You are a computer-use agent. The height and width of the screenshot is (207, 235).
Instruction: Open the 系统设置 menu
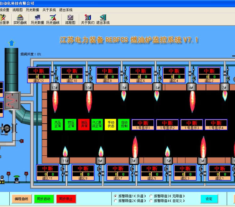[x=4, y=10]
